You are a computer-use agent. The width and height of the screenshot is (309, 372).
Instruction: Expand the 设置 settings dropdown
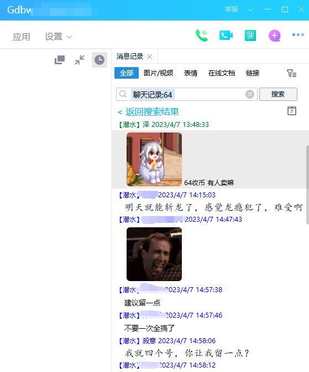[x=58, y=37]
